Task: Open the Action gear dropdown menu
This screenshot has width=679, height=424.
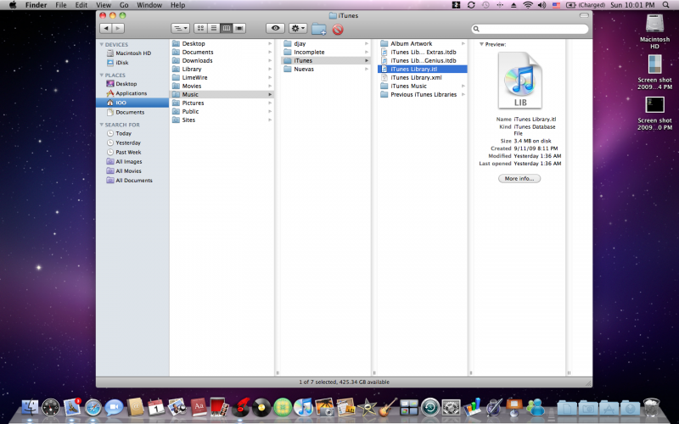Action: 298,29
